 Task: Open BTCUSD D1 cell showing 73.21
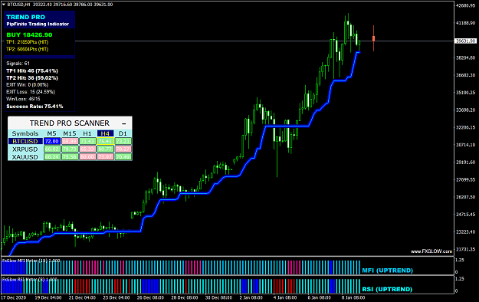123,141
